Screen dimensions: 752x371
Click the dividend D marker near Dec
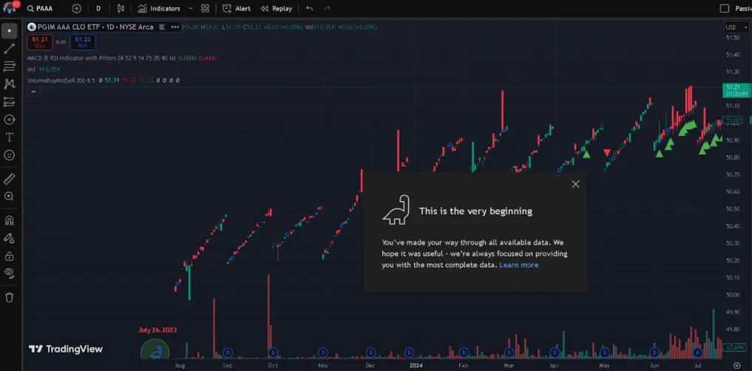tap(370, 353)
